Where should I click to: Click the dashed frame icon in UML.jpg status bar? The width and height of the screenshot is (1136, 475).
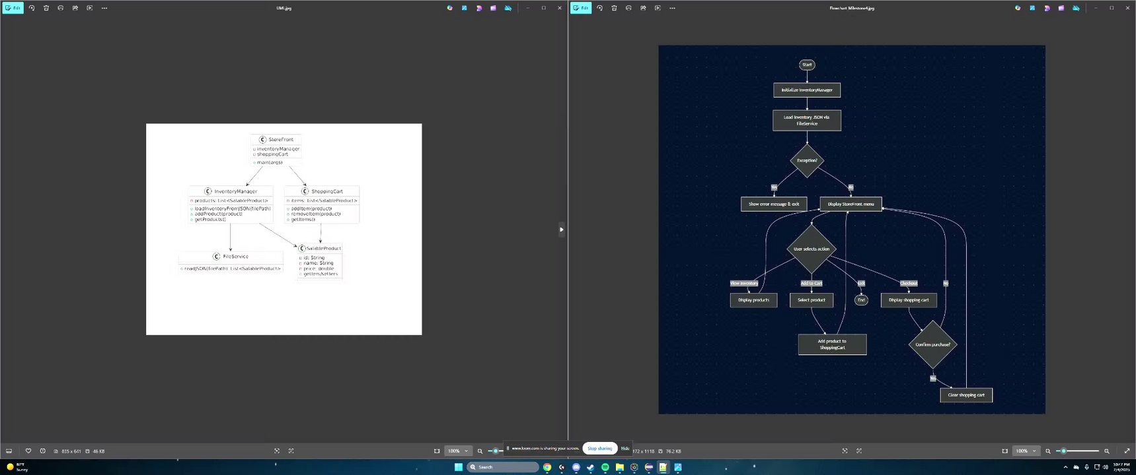coord(291,451)
